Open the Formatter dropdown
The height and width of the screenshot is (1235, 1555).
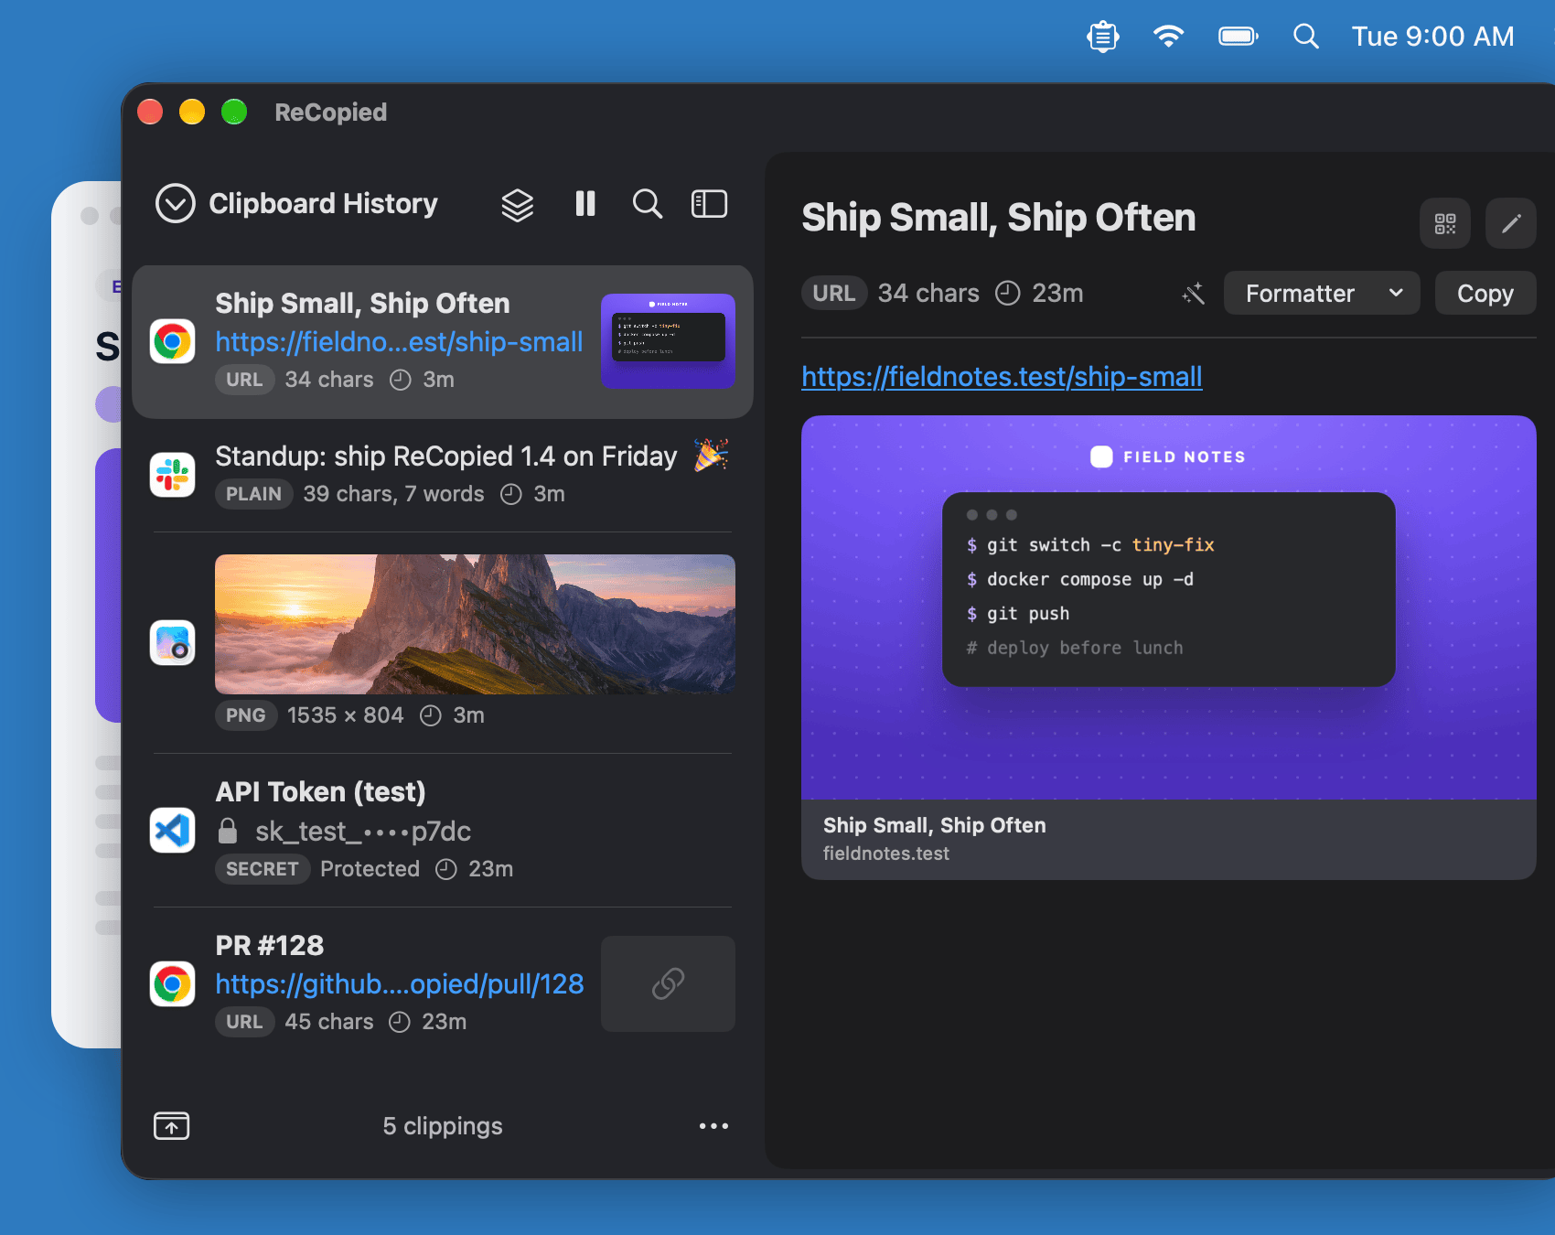pos(1322,293)
